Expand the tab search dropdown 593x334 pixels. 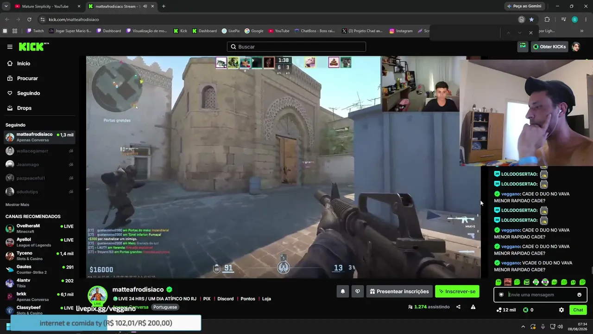6,6
